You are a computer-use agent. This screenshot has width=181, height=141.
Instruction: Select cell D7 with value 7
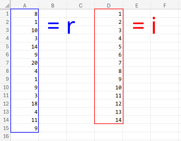click(x=109, y=63)
